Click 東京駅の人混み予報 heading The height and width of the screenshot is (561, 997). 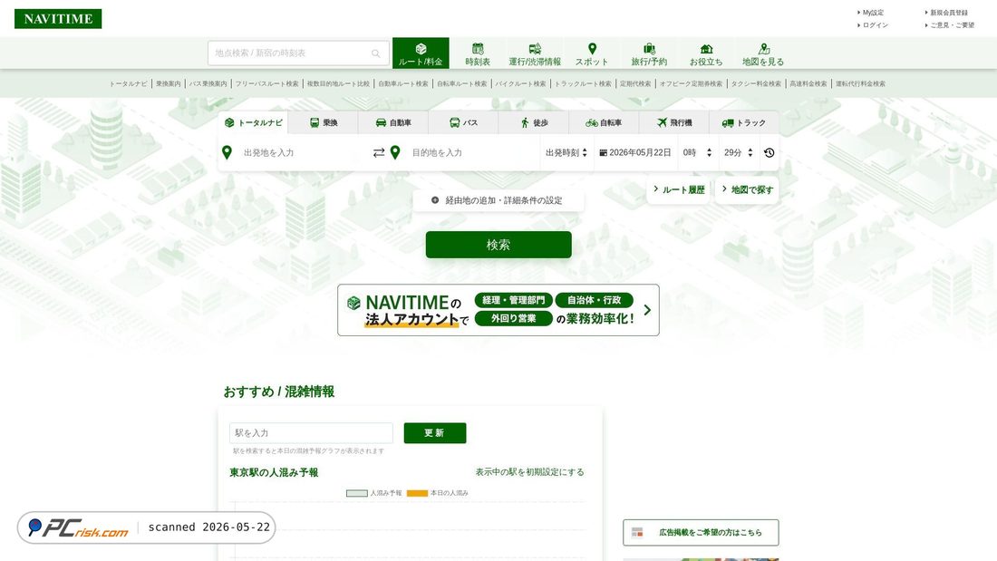tap(274, 472)
